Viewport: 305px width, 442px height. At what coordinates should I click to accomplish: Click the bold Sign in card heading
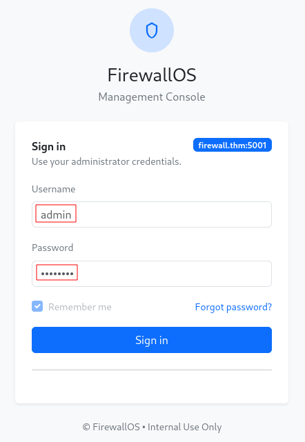tap(48, 147)
